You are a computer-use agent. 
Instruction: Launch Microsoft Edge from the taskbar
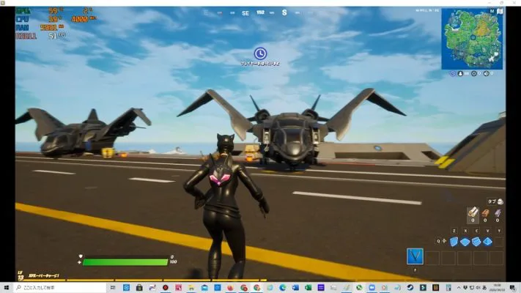point(283,288)
